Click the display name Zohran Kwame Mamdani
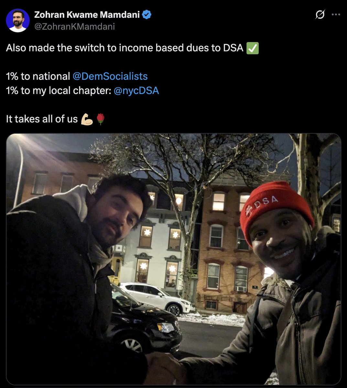This screenshot has width=347, height=388. [87, 15]
